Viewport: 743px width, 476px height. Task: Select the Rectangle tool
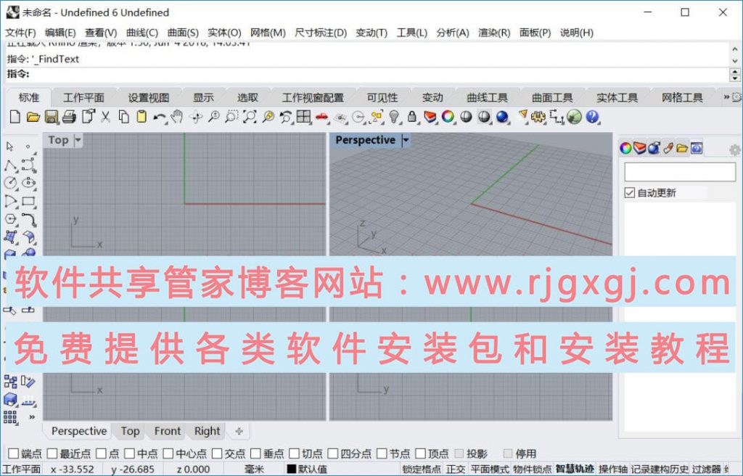(x=28, y=201)
